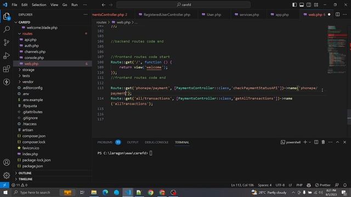Open the Explorer view in activity bar
This screenshot has height=197, width=351.
click(7, 16)
